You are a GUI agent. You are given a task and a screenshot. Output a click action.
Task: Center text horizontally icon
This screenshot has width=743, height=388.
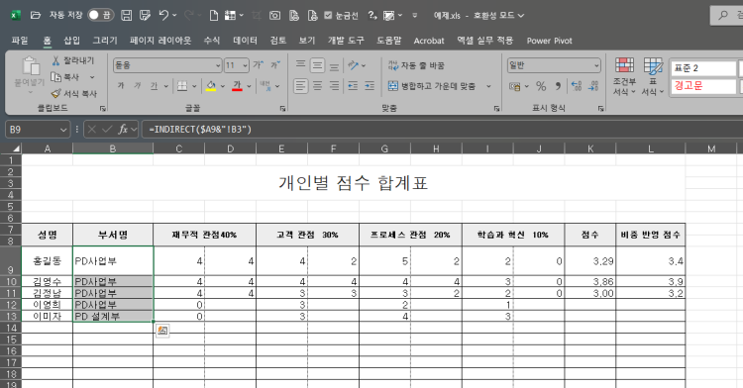tap(317, 86)
